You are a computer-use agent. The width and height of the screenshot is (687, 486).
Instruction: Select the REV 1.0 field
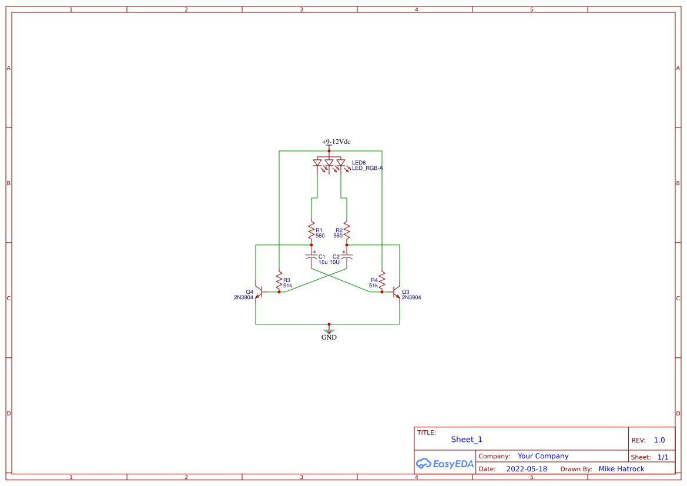point(658,440)
